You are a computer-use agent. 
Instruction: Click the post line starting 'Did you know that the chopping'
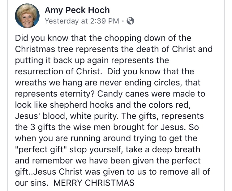(x=103, y=38)
